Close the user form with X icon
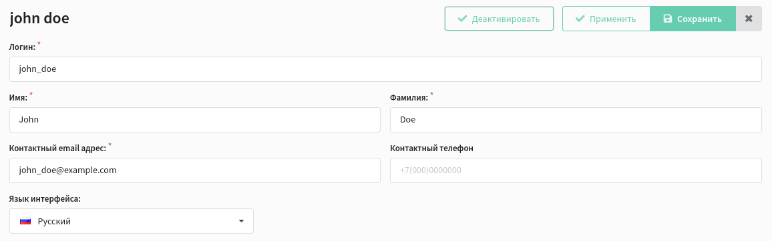 [749, 19]
